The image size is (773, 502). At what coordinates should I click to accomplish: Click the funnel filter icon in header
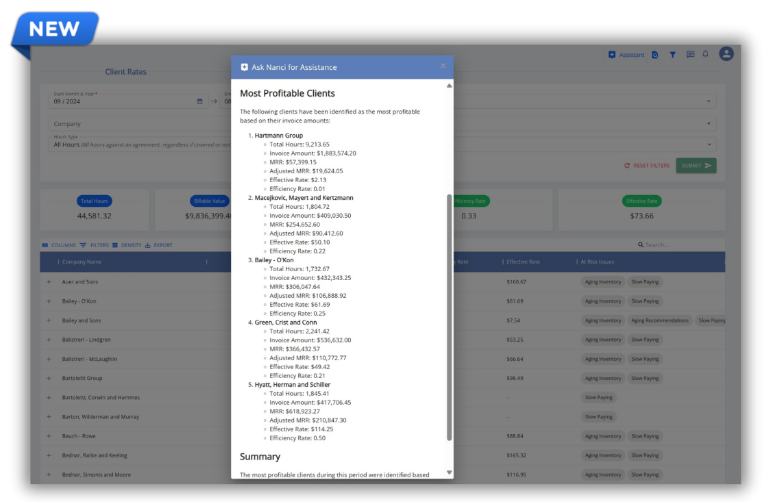coord(672,55)
